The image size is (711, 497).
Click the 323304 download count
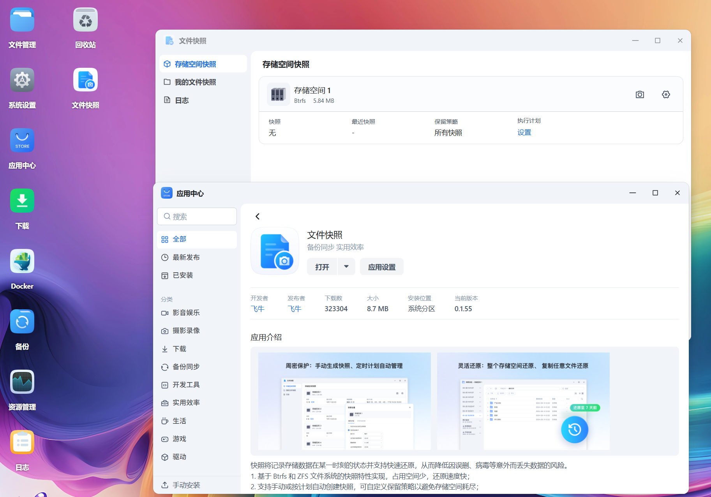[x=336, y=309]
